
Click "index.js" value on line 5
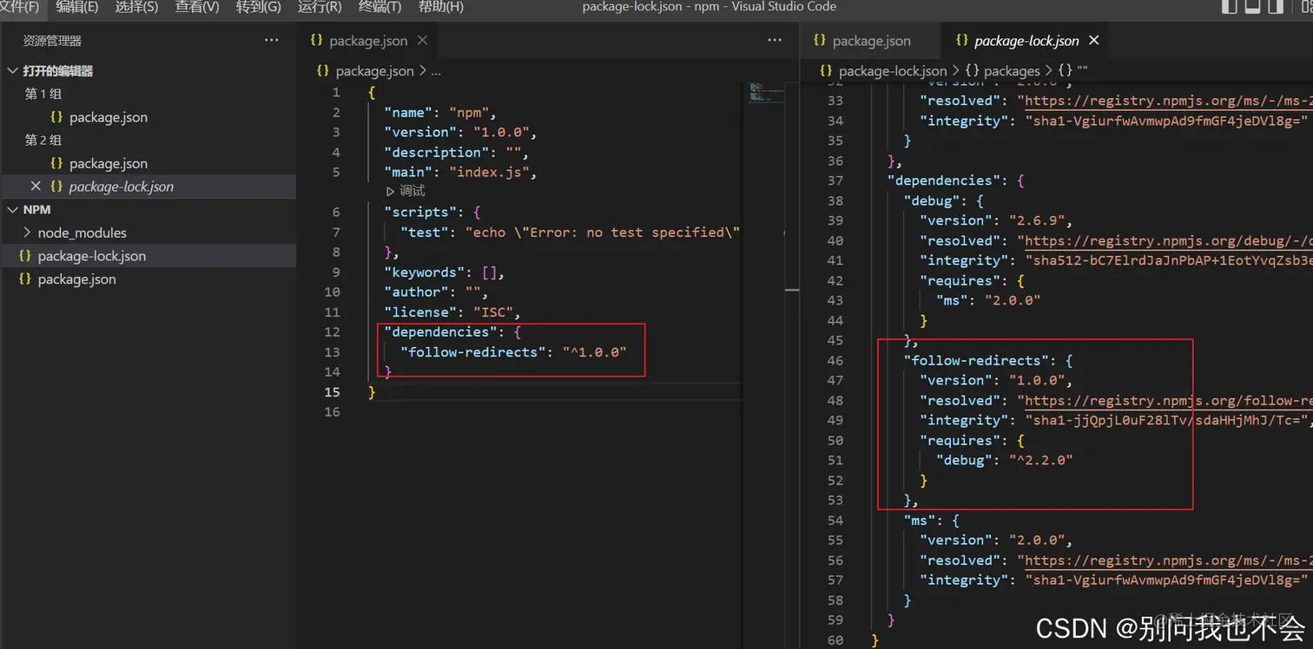[x=489, y=172]
